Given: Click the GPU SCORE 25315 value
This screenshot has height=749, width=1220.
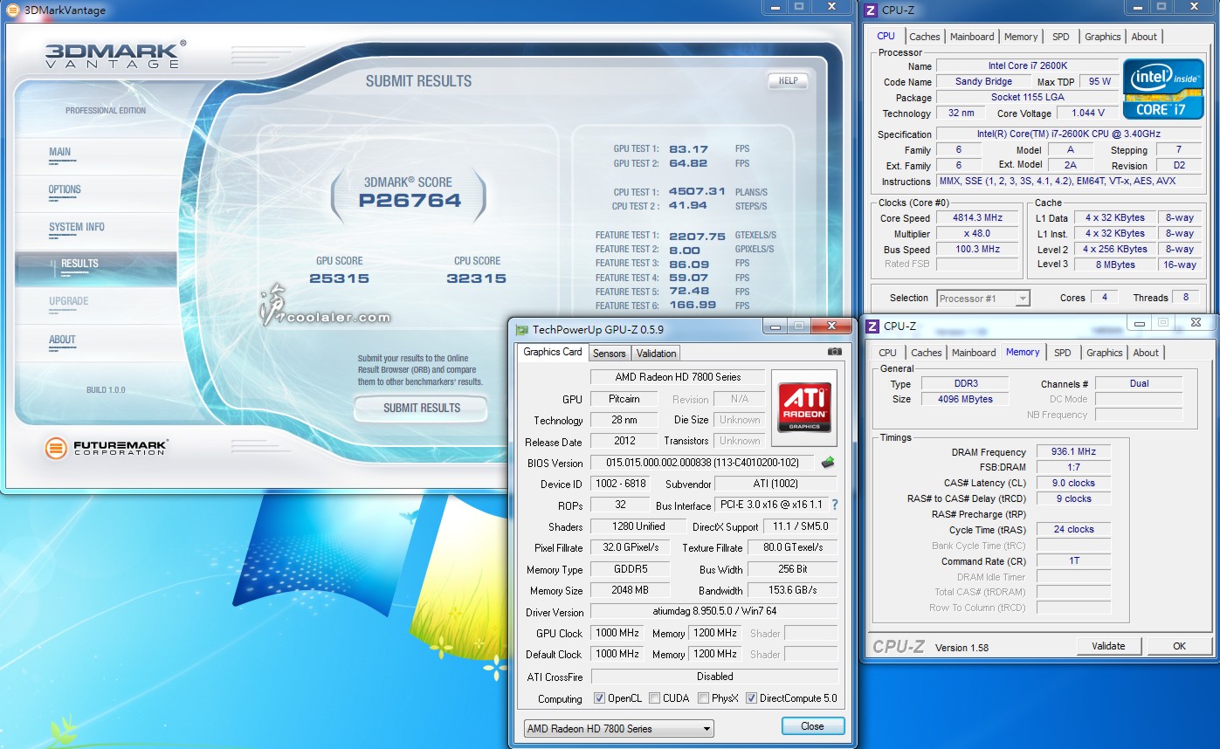Looking at the screenshot, I should [339, 278].
